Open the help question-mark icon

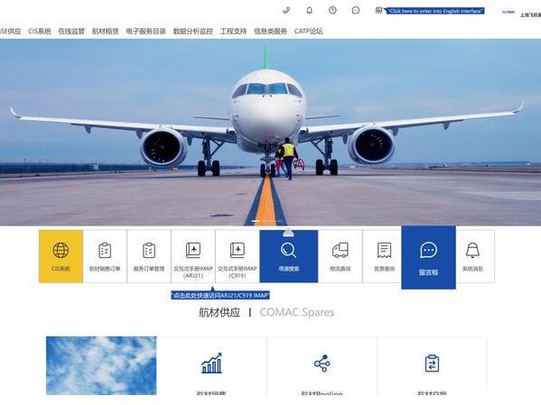point(332,10)
